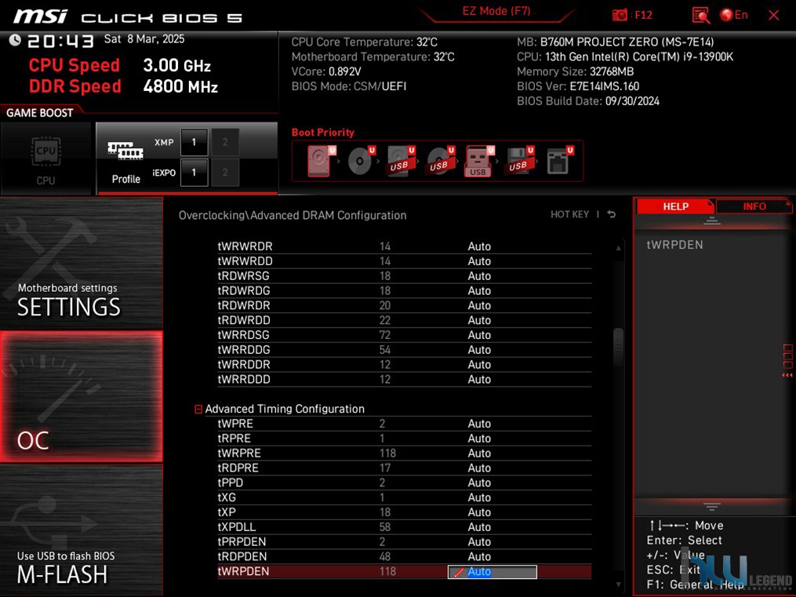Click the settings list scrollbar thumb

tap(618, 348)
